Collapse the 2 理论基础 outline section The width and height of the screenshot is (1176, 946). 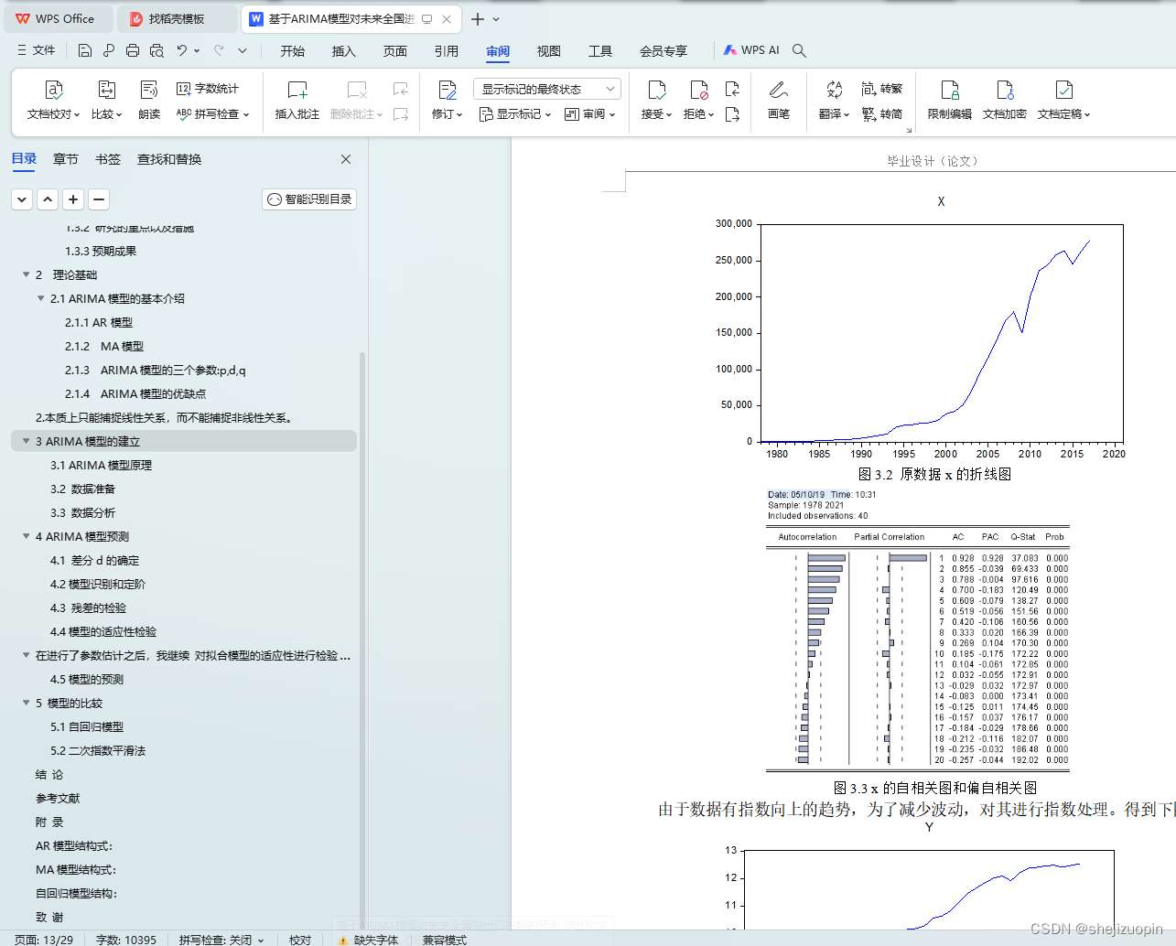26,274
